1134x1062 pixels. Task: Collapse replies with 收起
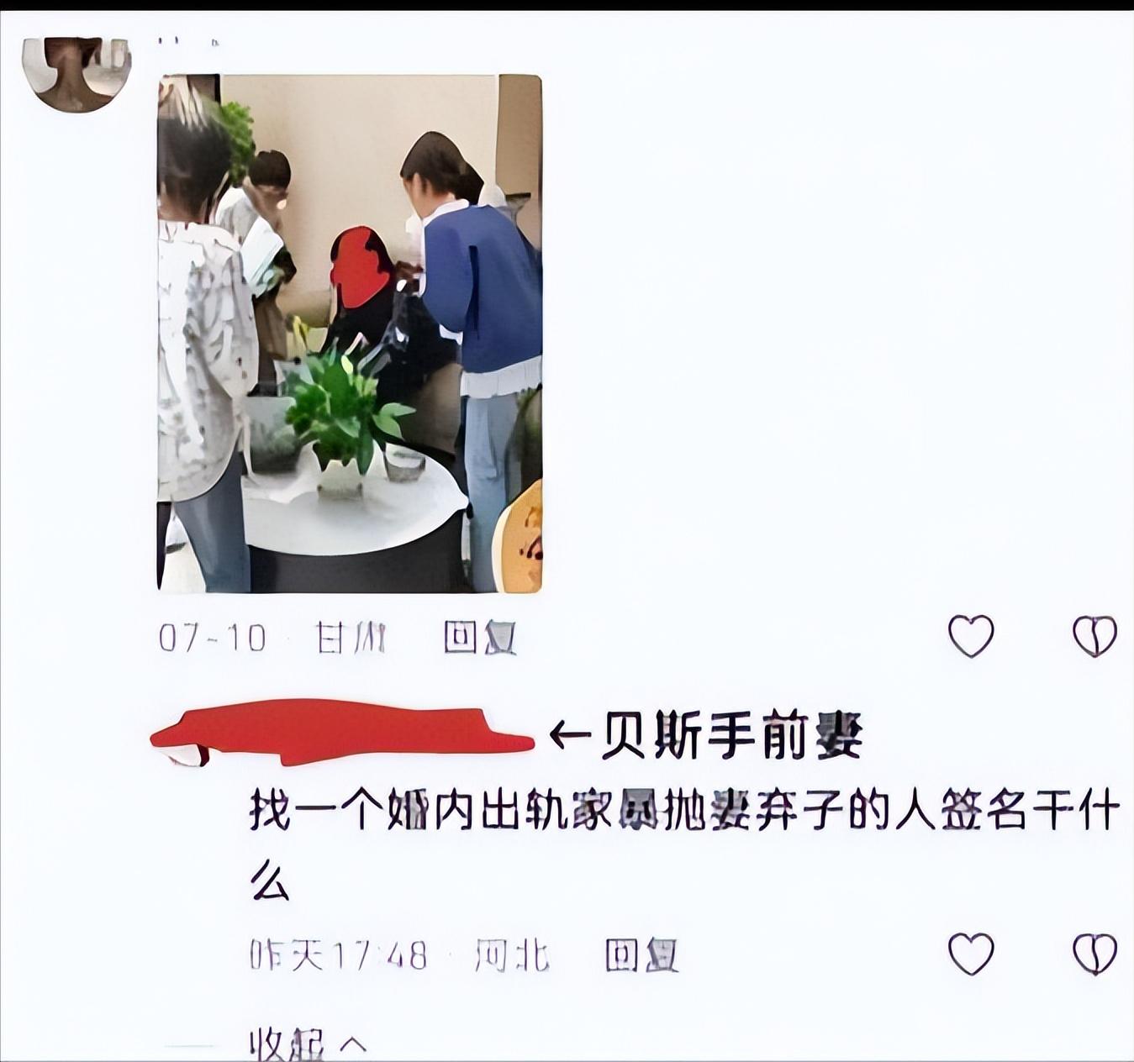click(287, 1045)
